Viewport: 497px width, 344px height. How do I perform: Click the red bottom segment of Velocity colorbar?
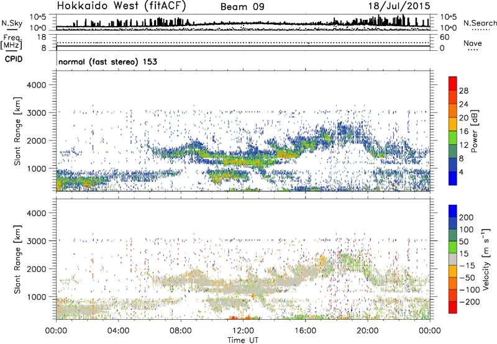[x=453, y=307]
